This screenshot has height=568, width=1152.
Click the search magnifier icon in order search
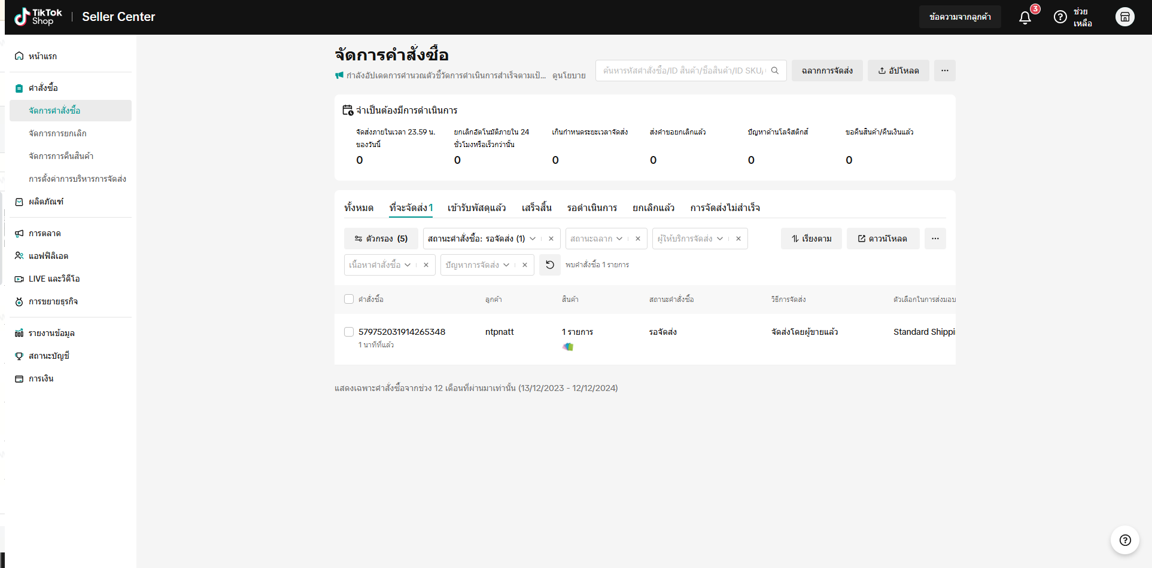pyautogui.click(x=775, y=71)
